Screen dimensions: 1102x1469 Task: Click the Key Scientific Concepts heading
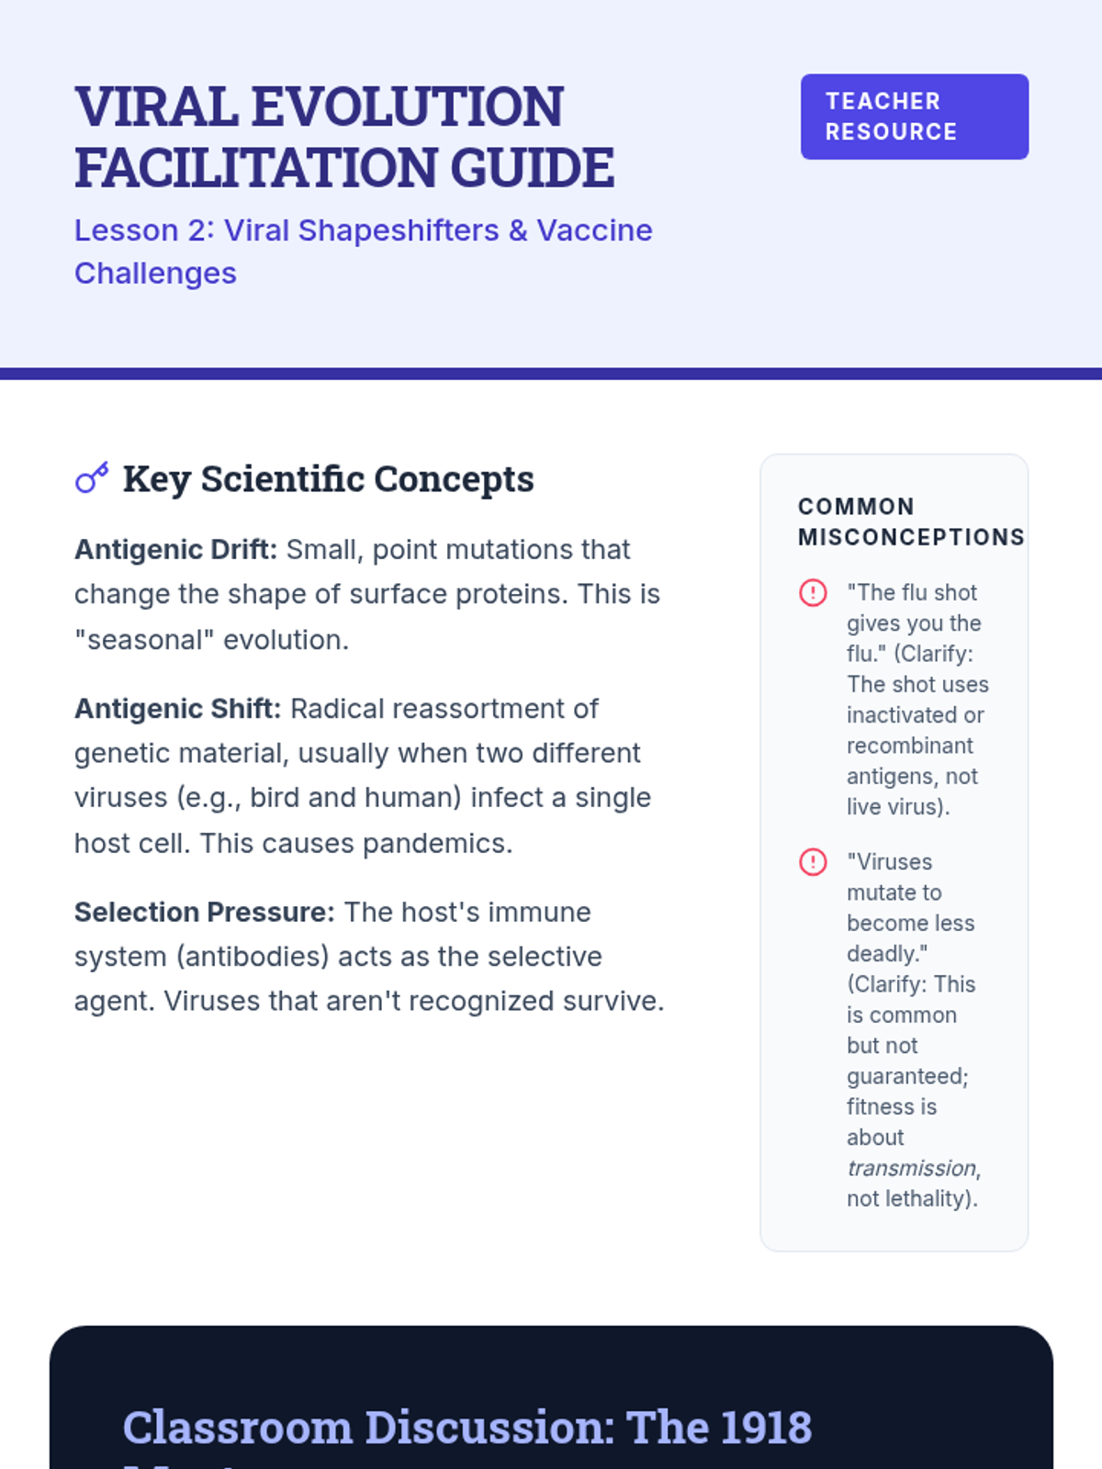click(x=328, y=479)
